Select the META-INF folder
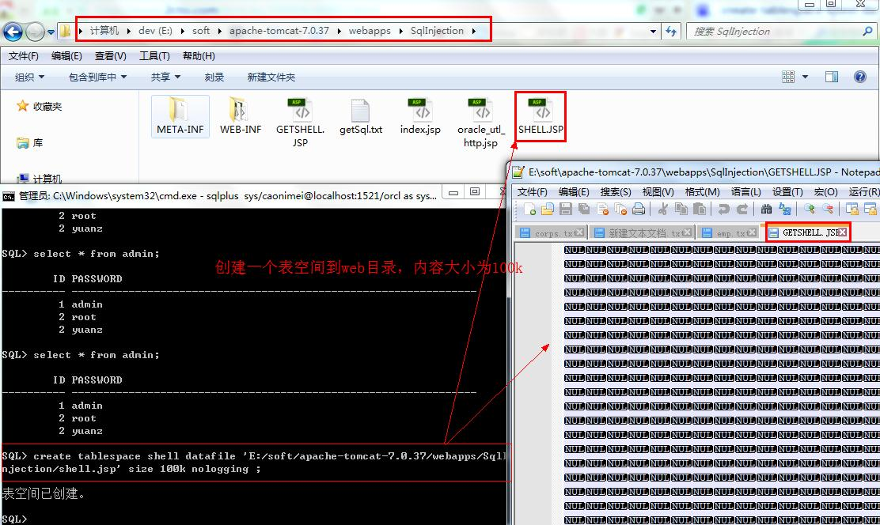This screenshot has width=880, height=525. 180,116
